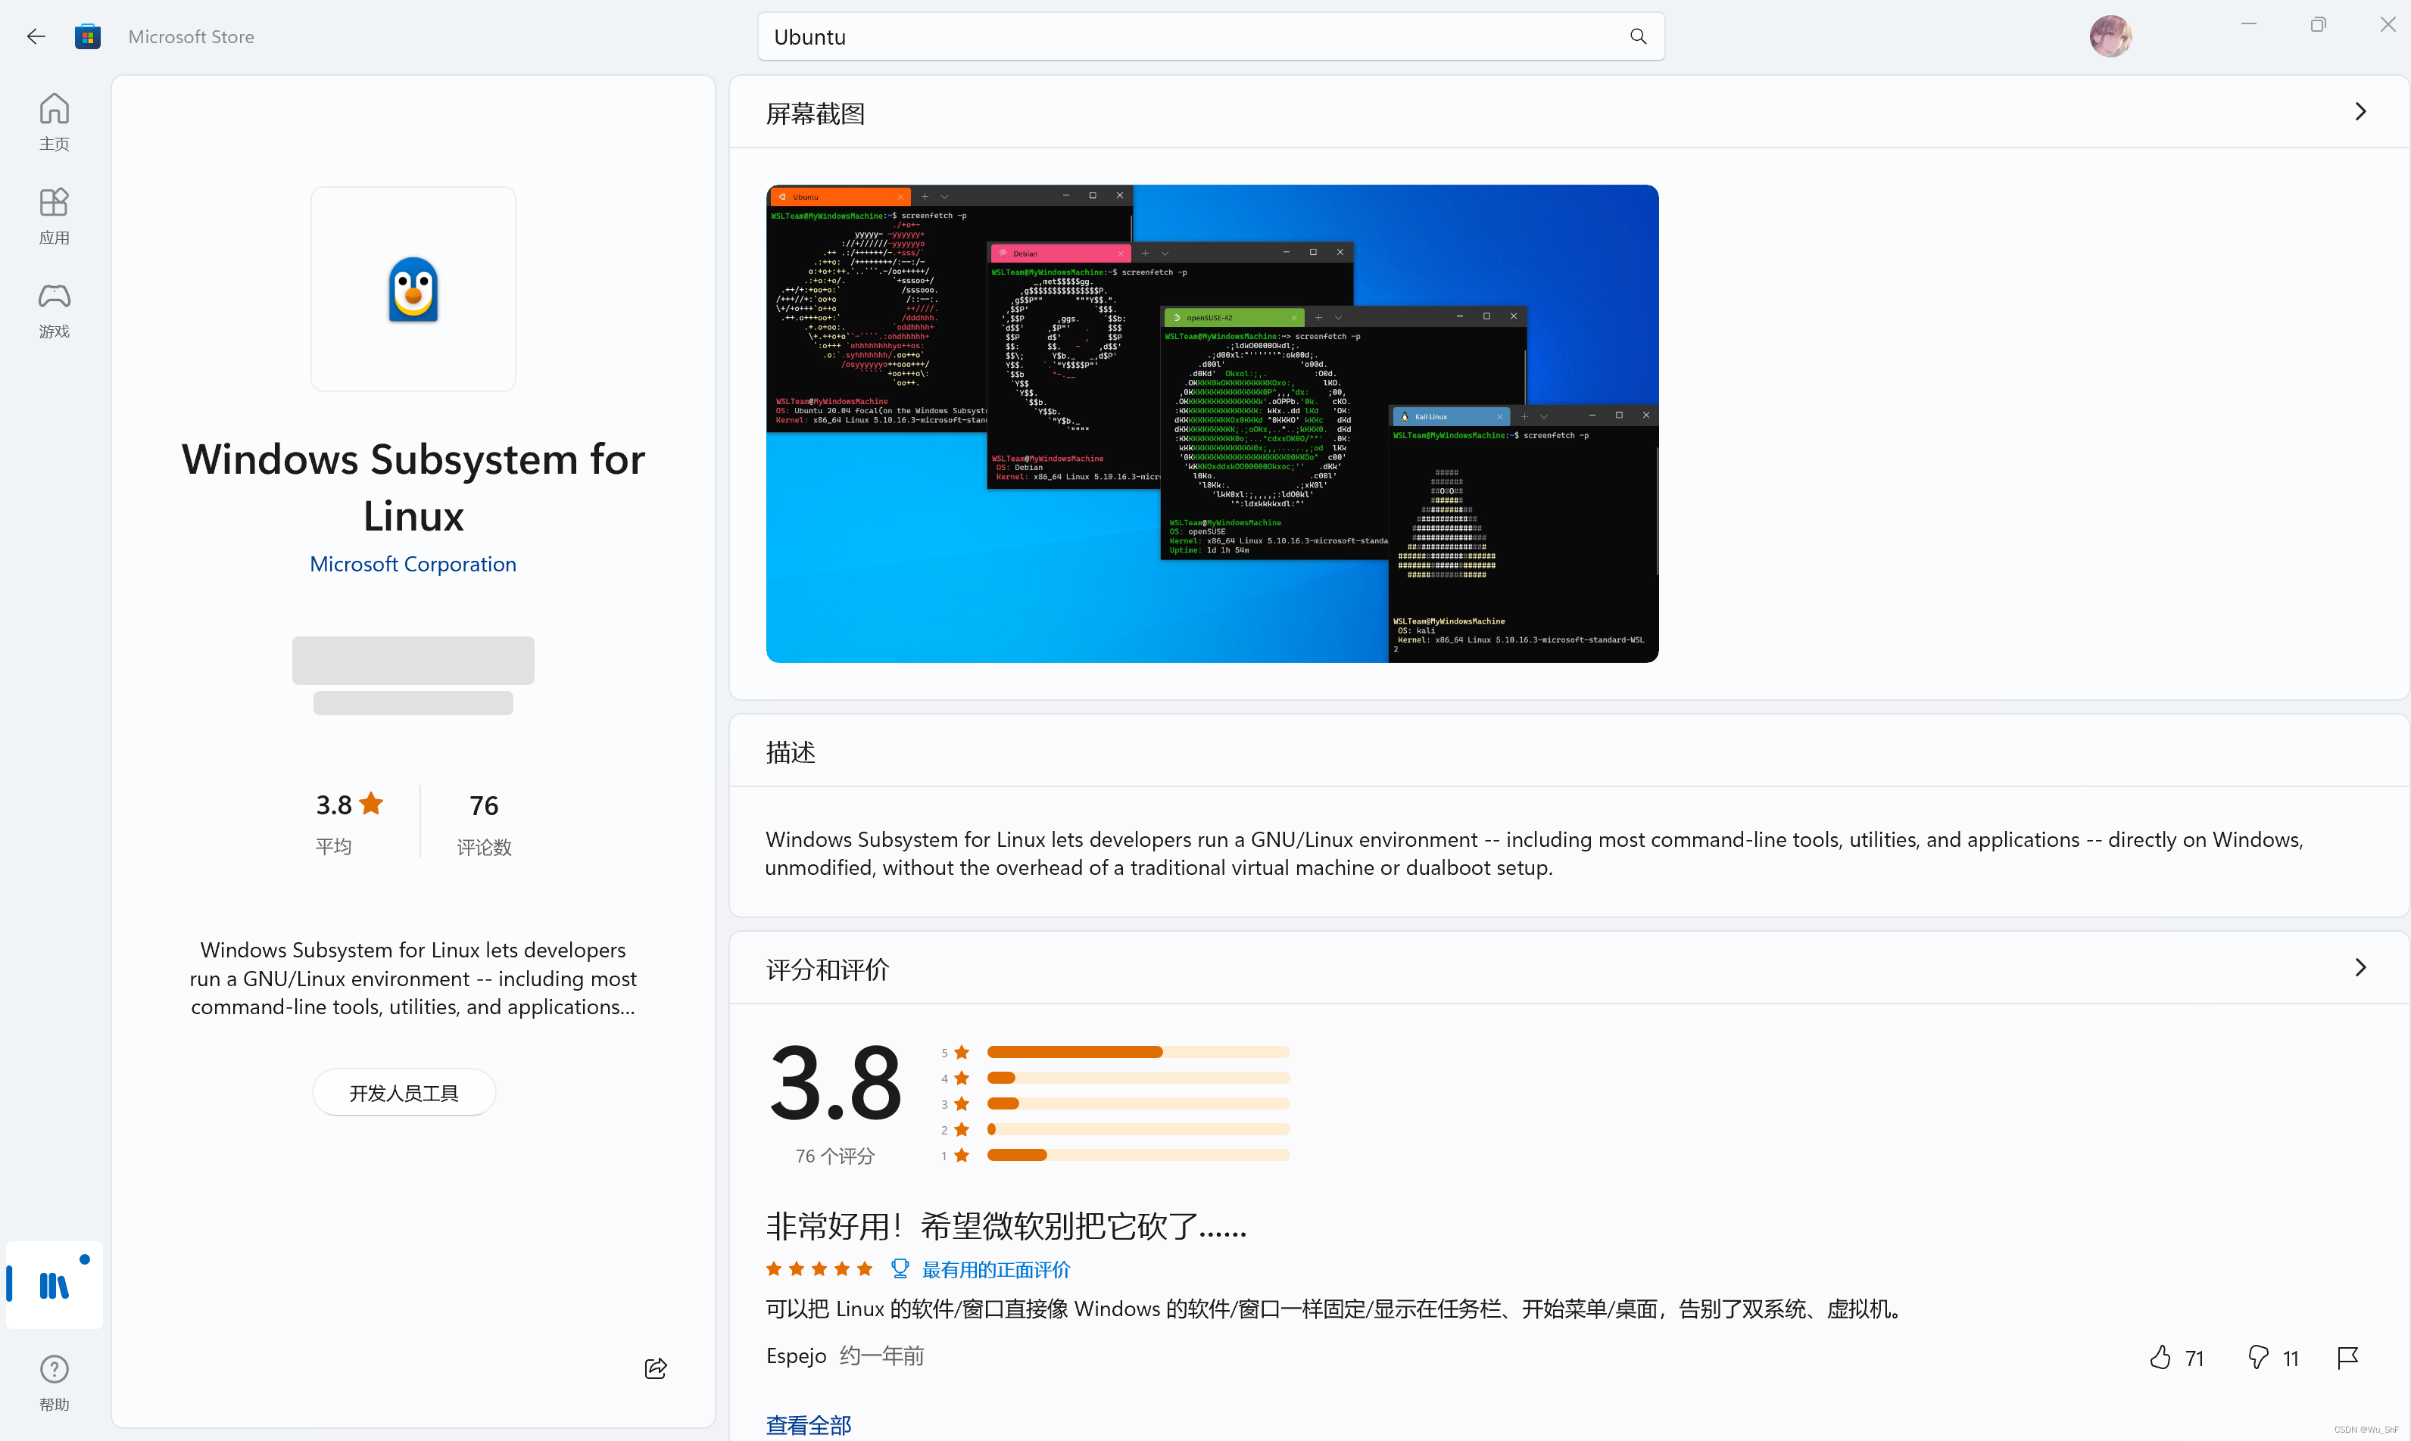Image resolution: width=2411 pixels, height=1441 pixels.
Task: Expand the 评分和评价 section chevron
Action: 2360,967
